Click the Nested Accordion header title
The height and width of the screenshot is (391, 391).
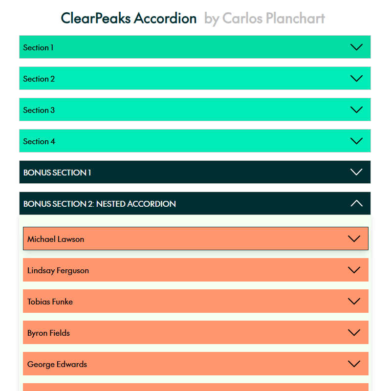(100, 204)
